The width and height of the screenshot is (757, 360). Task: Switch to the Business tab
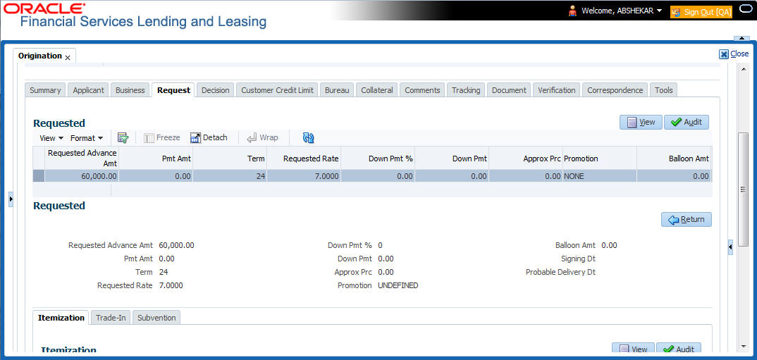pos(130,90)
